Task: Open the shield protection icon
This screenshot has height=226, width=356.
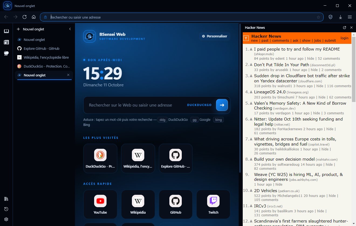Action: [330, 17]
